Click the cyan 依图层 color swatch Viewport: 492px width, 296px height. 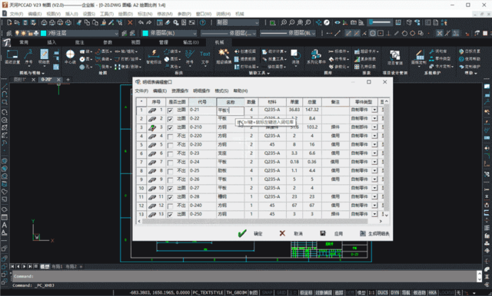pyautogui.click(x=145, y=33)
